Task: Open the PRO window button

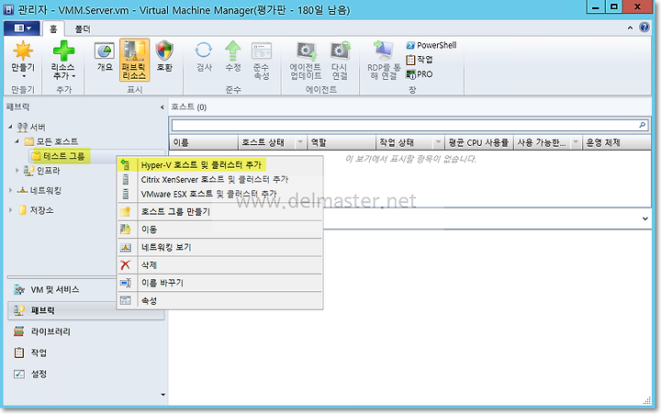Action: (x=420, y=74)
